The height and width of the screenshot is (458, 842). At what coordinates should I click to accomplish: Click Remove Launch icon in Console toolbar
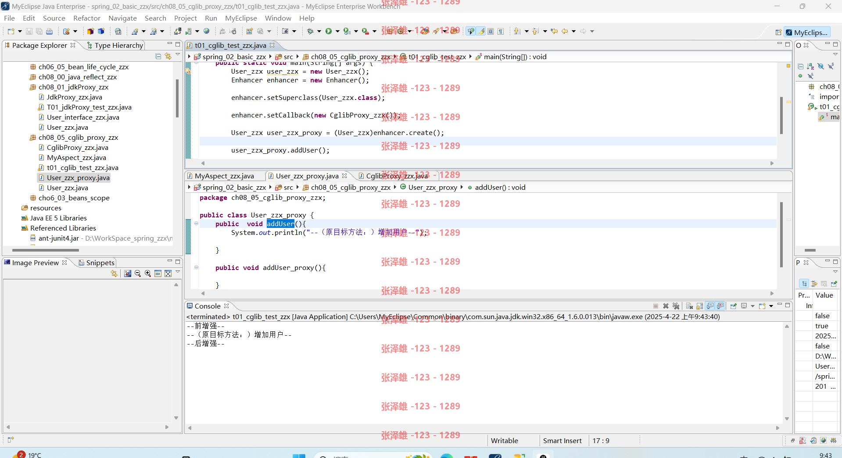(x=666, y=306)
